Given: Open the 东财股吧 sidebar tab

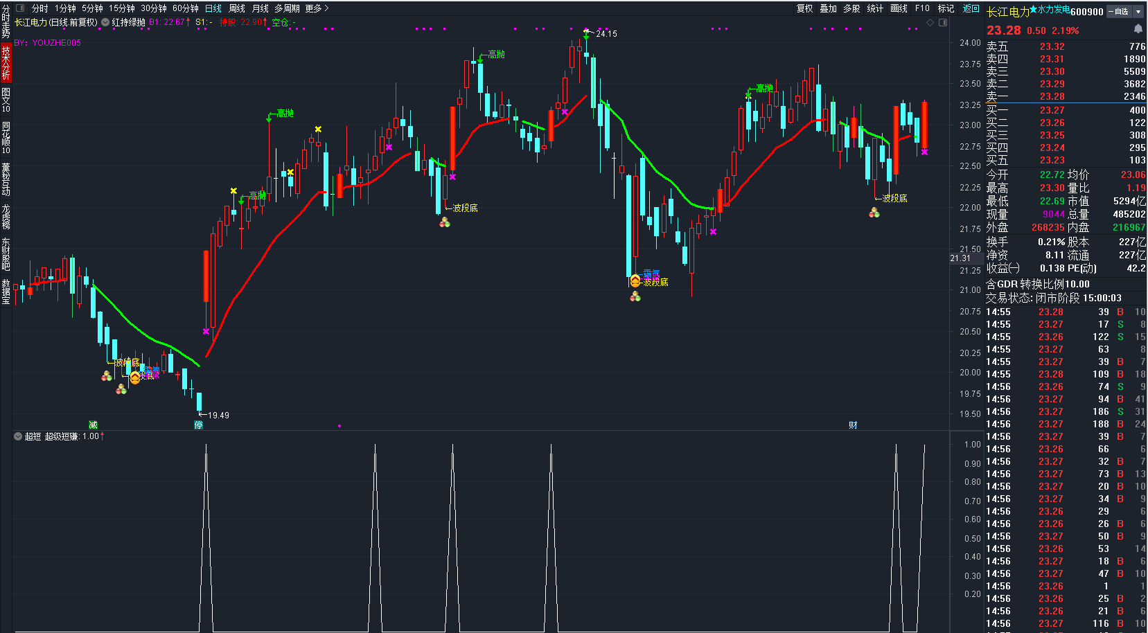Looking at the screenshot, I should tap(6, 253).
